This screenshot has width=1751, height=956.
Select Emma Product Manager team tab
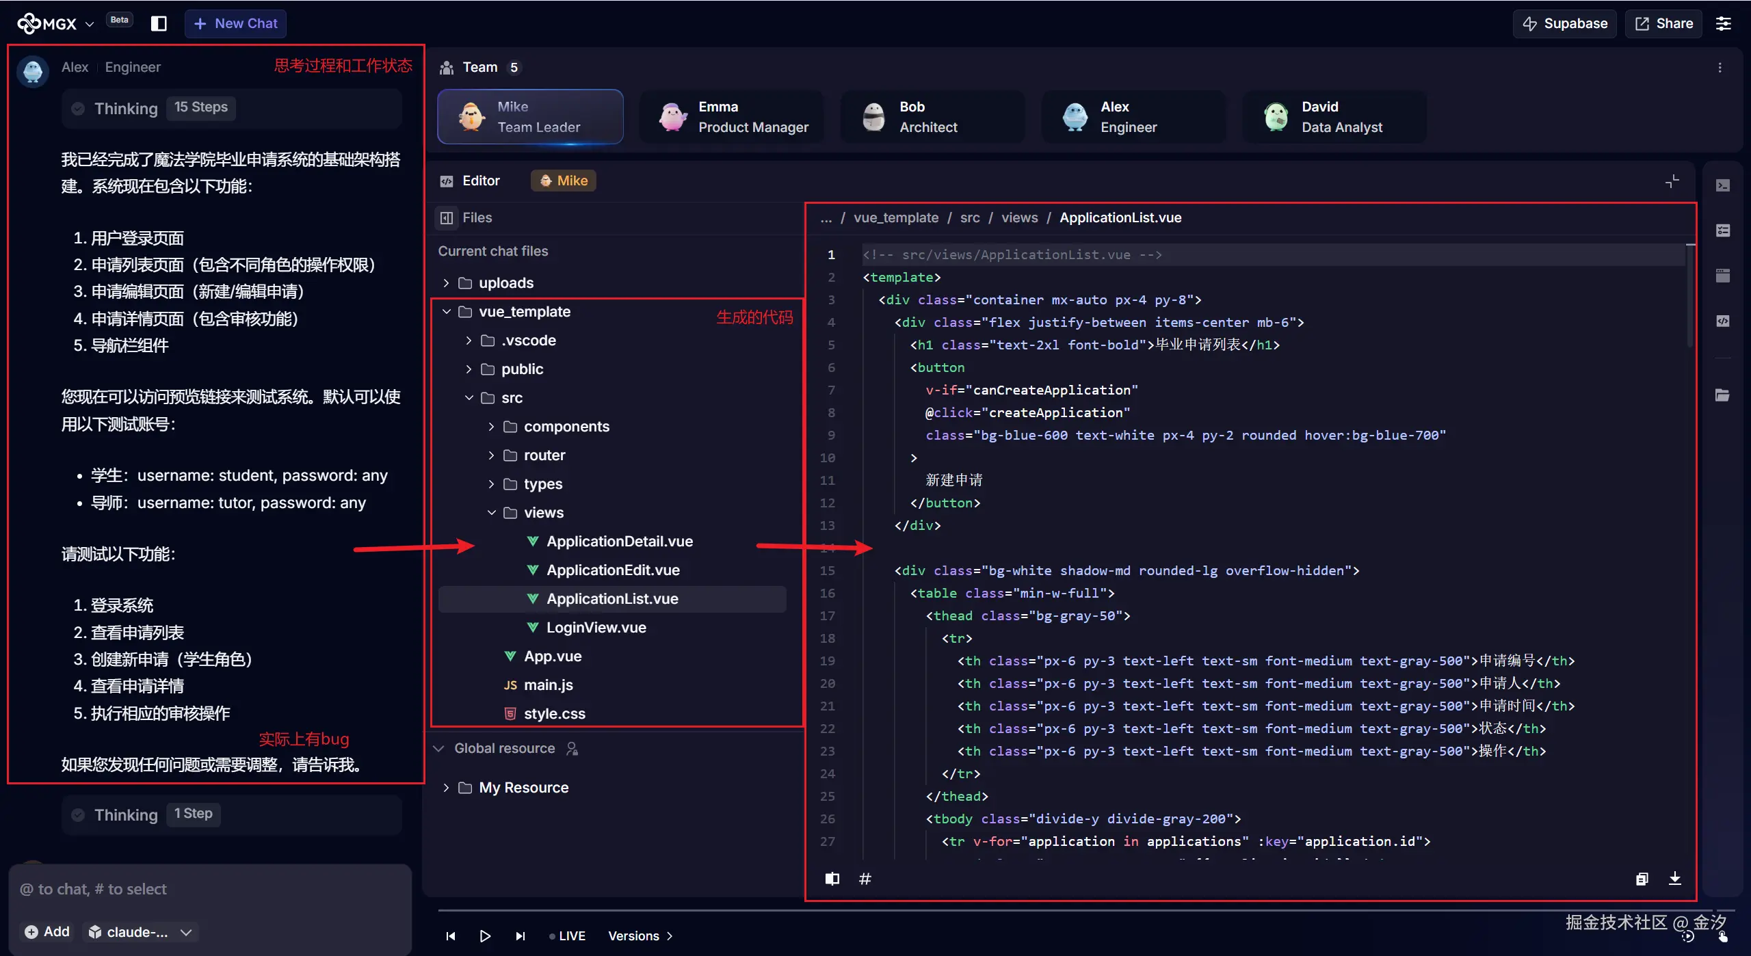point(732,117)
